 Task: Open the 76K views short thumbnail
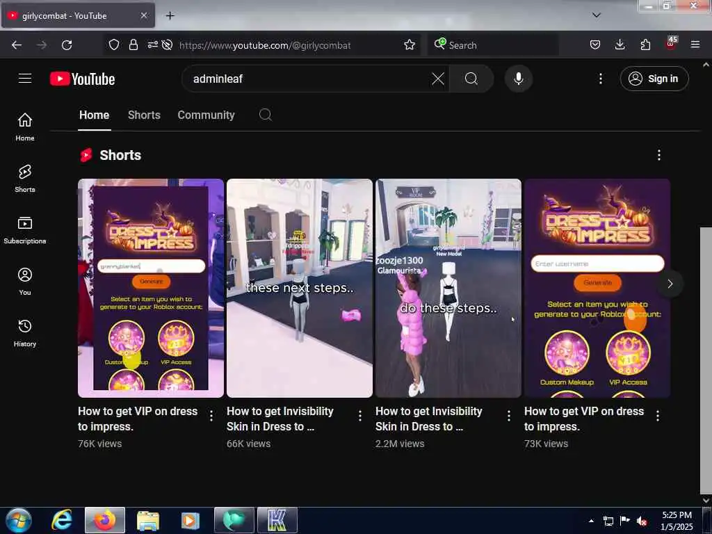pyautogui.click(x=151, y=288)
